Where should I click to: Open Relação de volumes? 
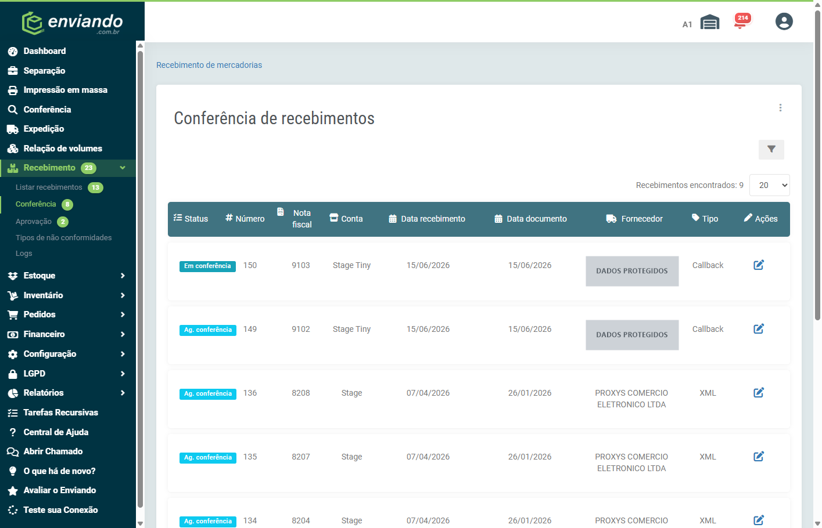(68, 149)
